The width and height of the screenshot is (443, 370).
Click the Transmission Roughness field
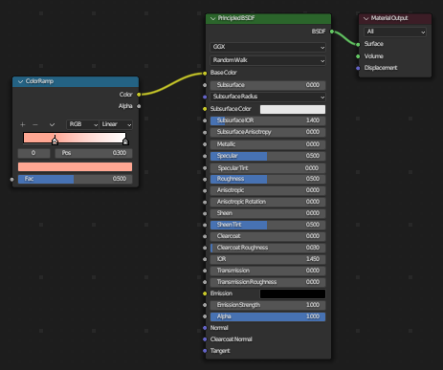pos(268,282)
